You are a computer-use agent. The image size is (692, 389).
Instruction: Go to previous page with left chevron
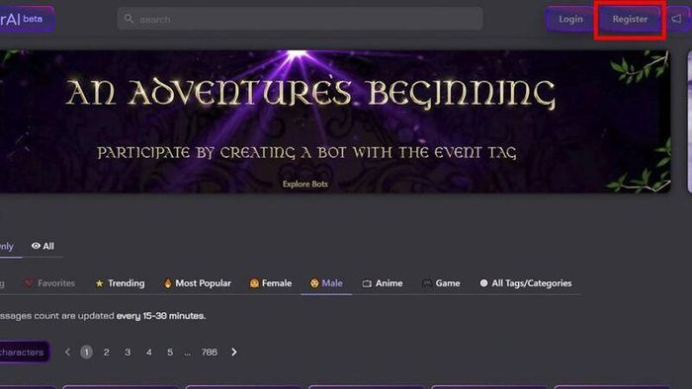click(x=67, y=352)
